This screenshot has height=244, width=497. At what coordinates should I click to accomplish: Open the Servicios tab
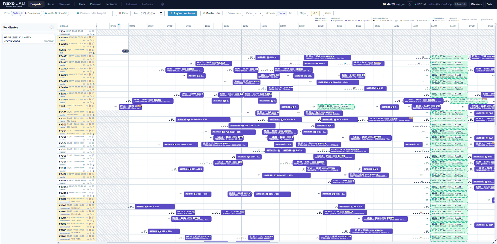[x=65, y=4]
